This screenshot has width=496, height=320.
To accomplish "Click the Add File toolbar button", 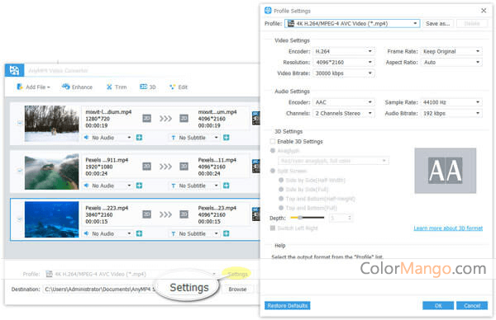I will coord(34,87).
